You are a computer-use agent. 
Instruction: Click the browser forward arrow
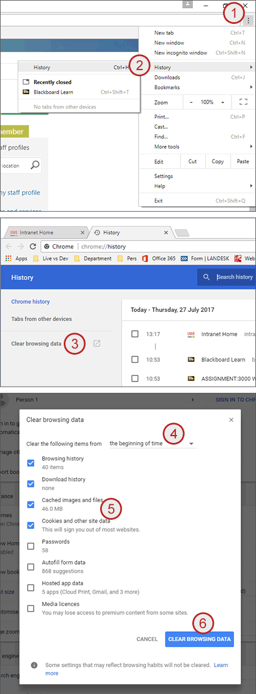pyautogui.click(x=21, y=247)
